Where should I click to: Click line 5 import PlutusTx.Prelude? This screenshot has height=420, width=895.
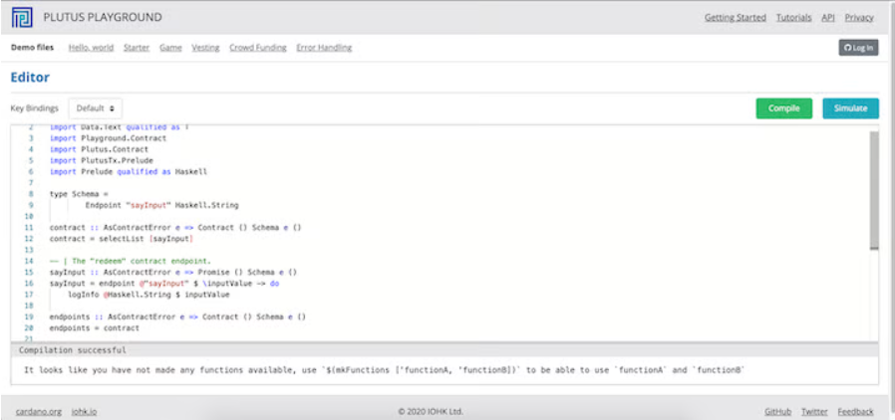coord(101,160)
